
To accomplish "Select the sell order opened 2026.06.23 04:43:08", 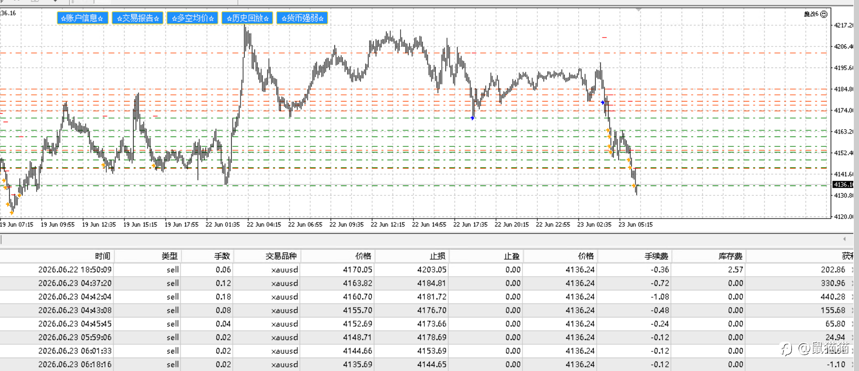I will click(426, 310).
